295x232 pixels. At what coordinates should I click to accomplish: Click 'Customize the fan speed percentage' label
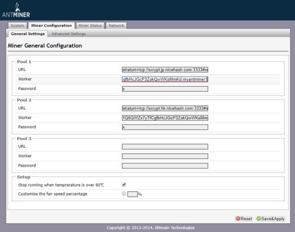tap(53, 194)
